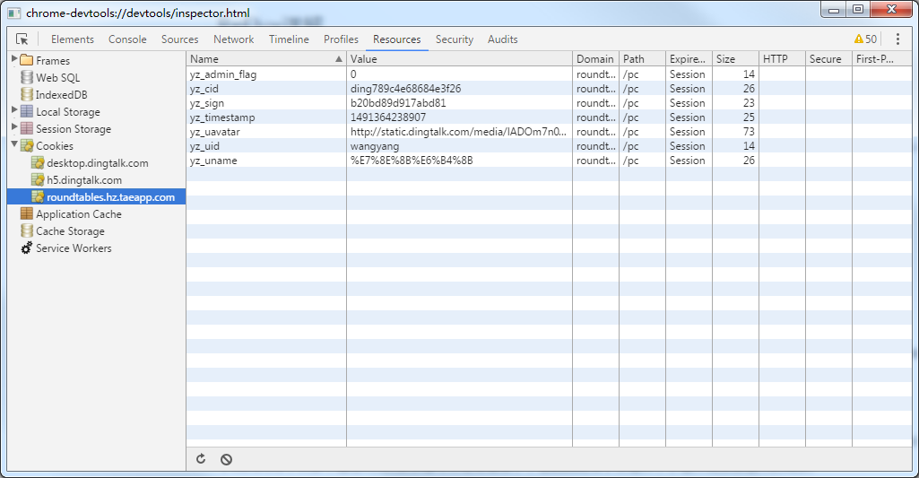Select h5.dingtalk.com cookies entry
The image size is (919, 478).
(84, 180)
